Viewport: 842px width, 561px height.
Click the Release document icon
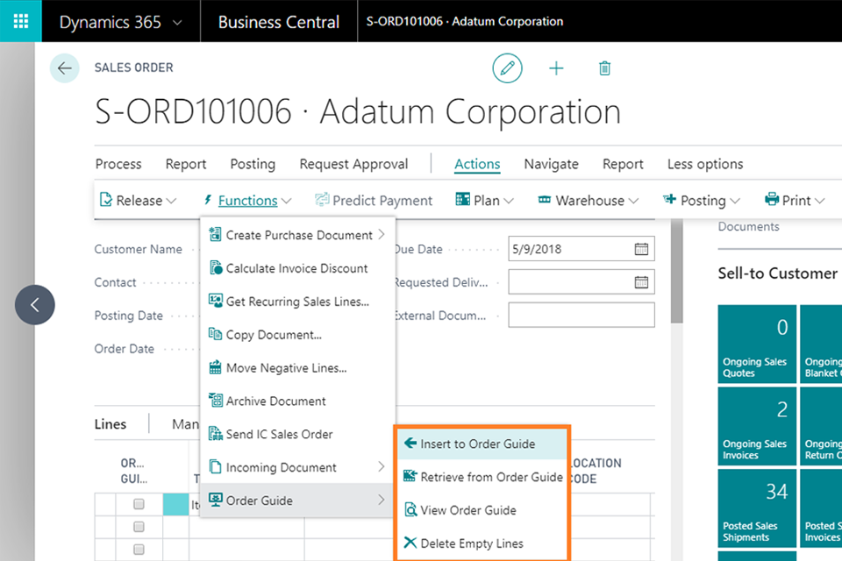point(106,200)
